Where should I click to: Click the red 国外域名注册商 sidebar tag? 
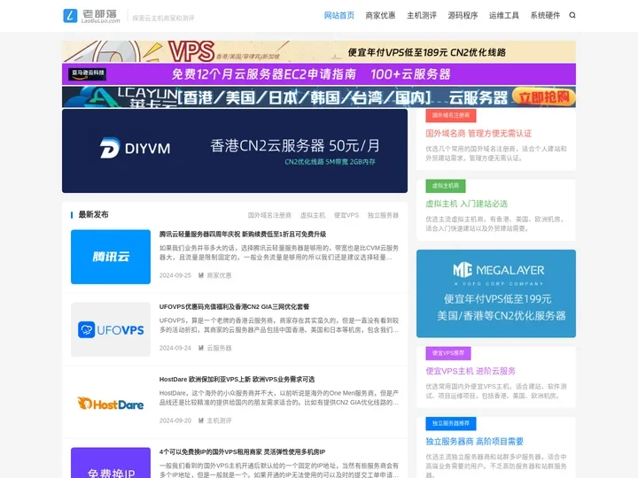451,115
